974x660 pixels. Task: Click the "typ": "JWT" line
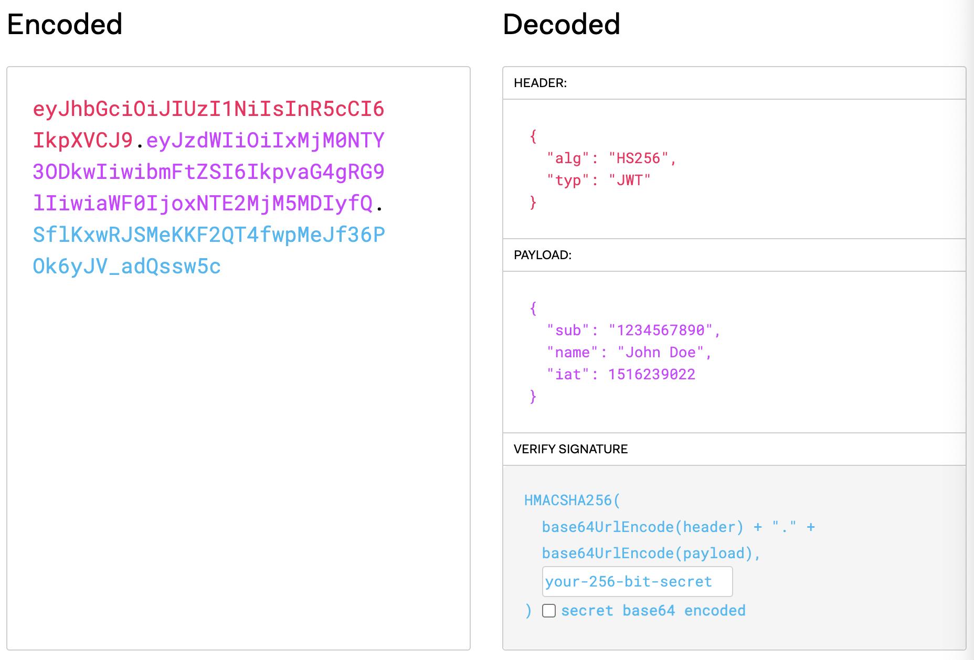point(598,180)
